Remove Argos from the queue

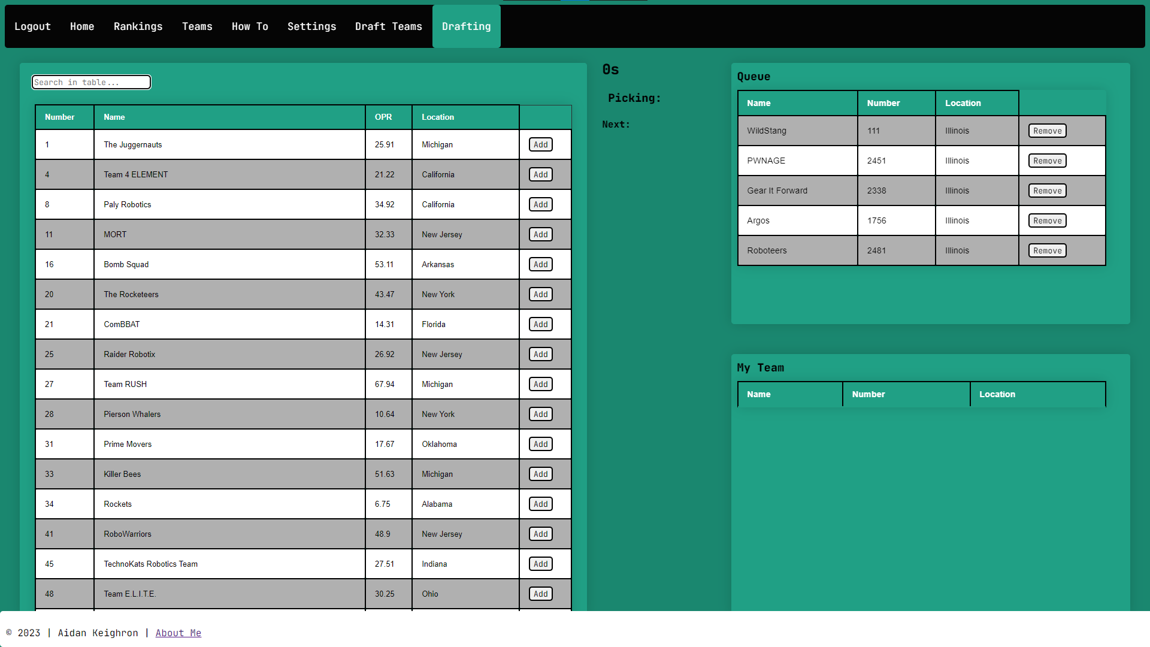[x=1047, y=220]
